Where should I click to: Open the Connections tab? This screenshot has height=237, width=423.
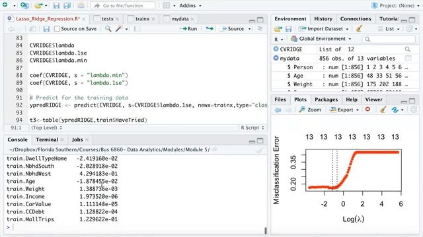[x=356, y=19]
